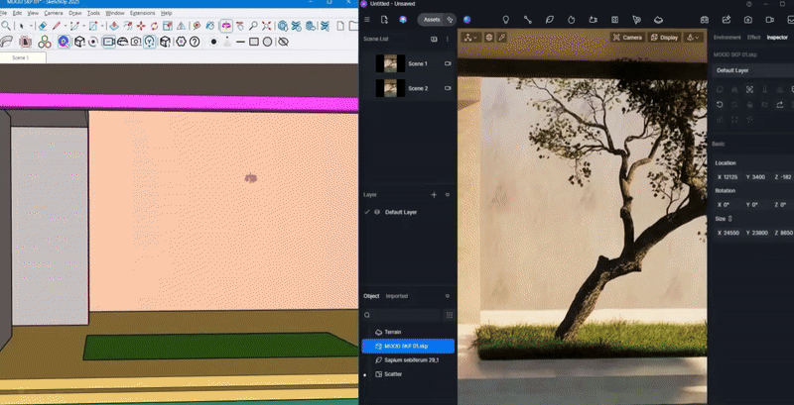Open the Layer panel options dropdown
794x405 pixels.
(448, 194)
